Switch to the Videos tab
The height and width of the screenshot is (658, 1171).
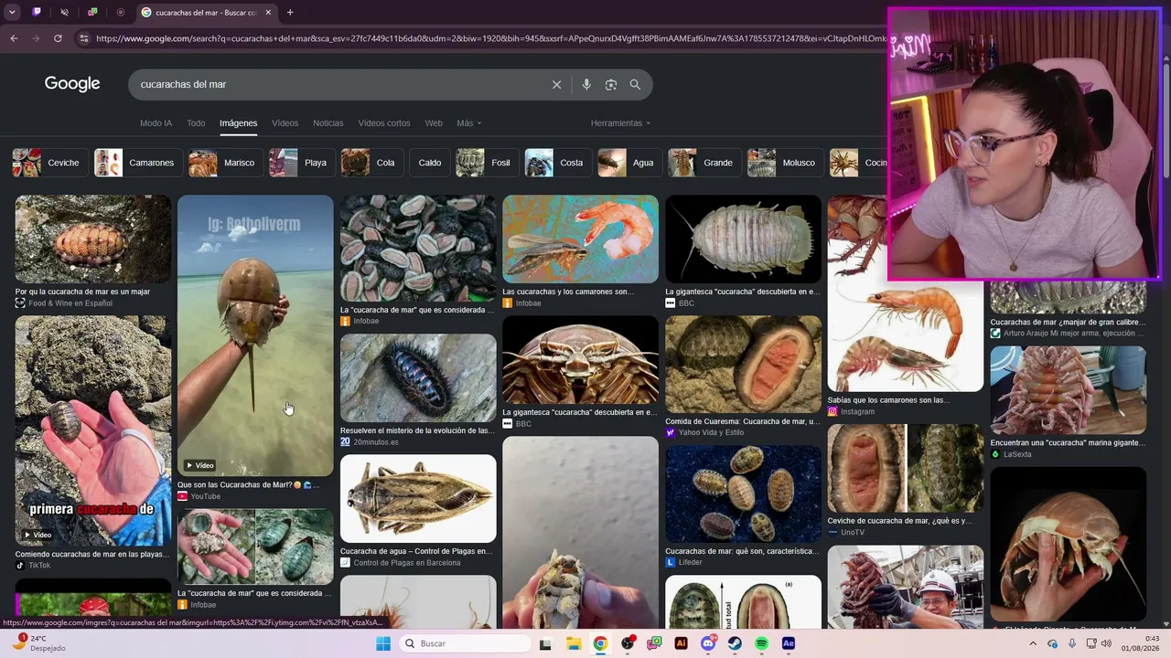285,123
